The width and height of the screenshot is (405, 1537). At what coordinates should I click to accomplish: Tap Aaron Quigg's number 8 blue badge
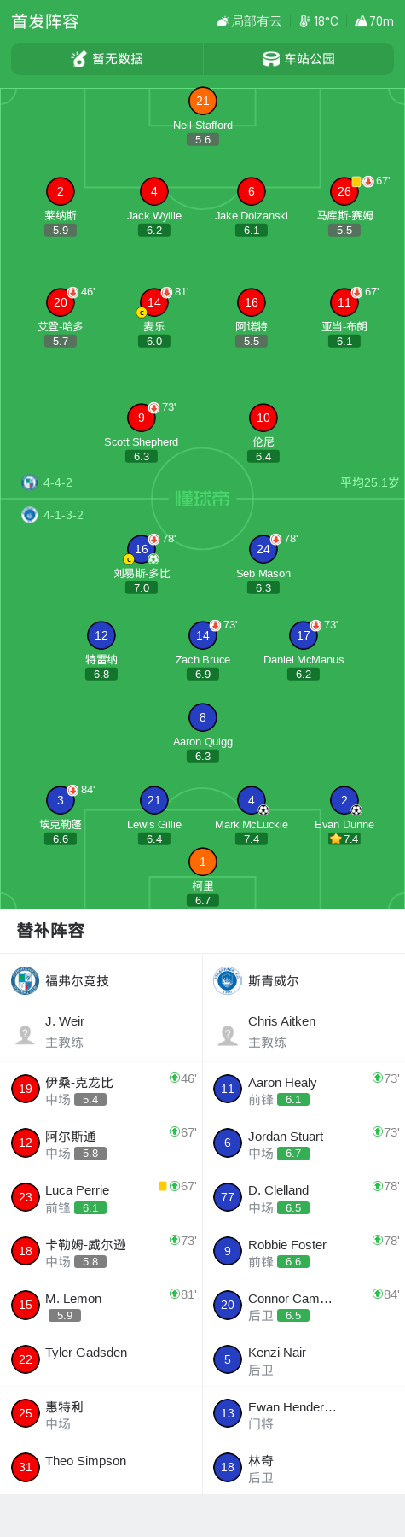(x=202, y=717)
